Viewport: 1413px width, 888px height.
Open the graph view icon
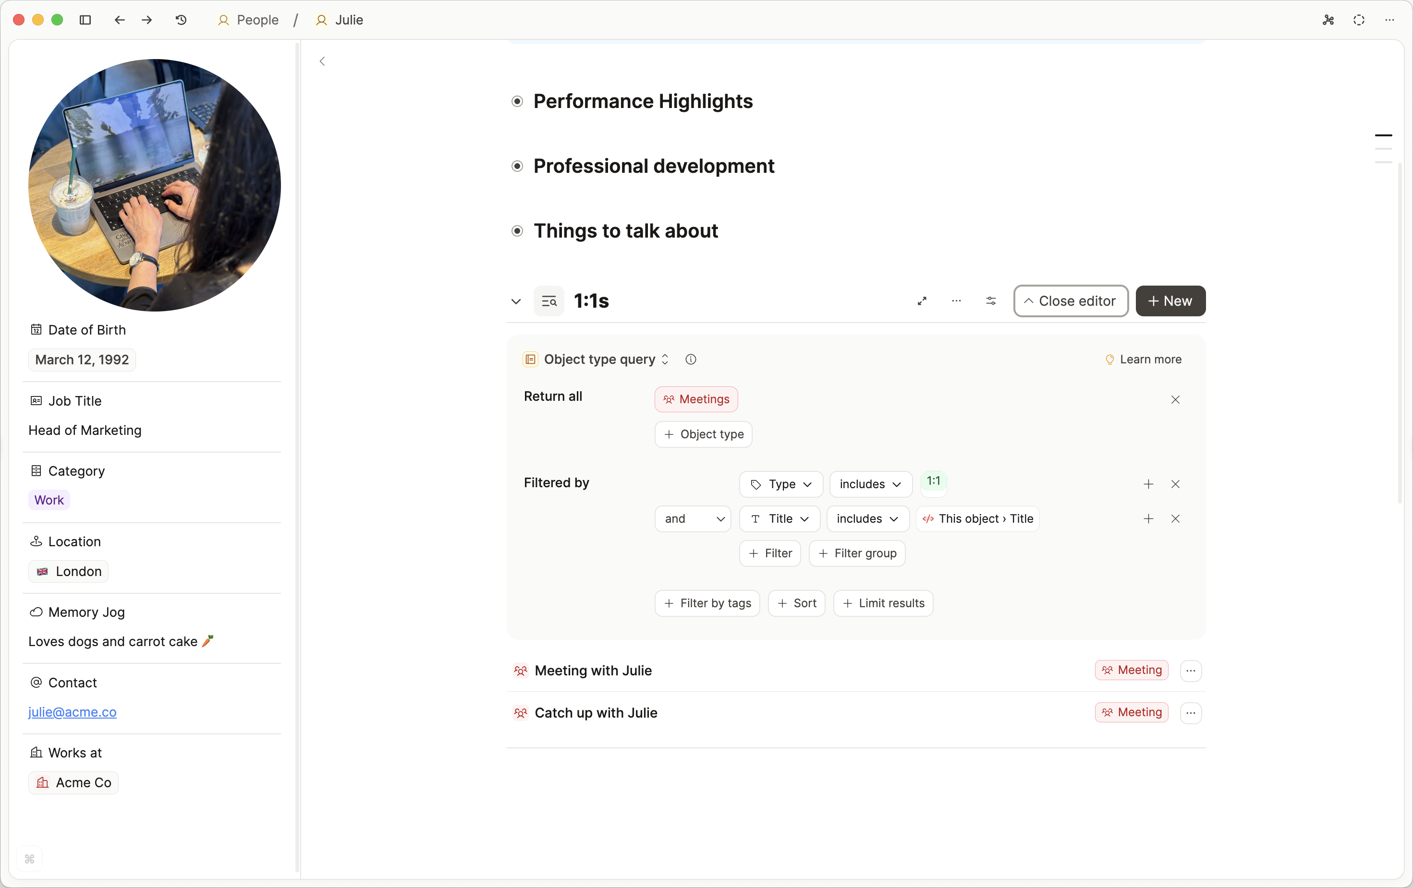click(1328, 20)
